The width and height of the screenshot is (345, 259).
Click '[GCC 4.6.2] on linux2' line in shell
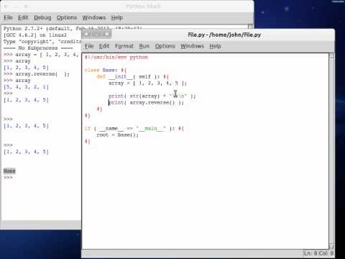coord(35,35)
